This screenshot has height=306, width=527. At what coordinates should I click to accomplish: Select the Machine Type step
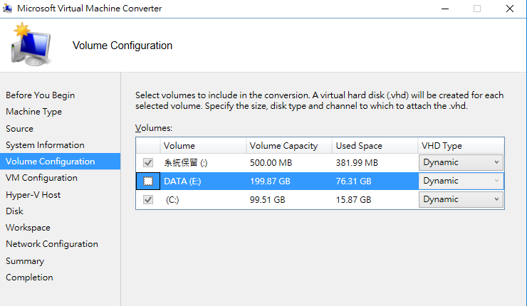point(33,112)
